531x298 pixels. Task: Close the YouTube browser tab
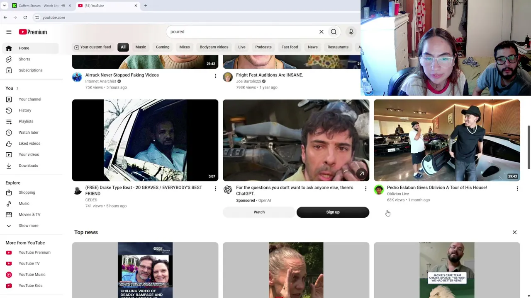click(136, 6)
